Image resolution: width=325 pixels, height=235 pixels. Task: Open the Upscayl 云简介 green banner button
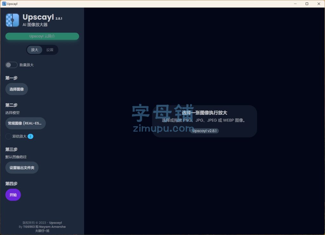[42, 36]
